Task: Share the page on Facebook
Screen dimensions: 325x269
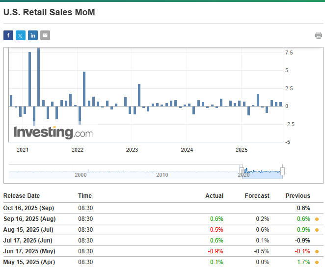Action: click(8, 35)
